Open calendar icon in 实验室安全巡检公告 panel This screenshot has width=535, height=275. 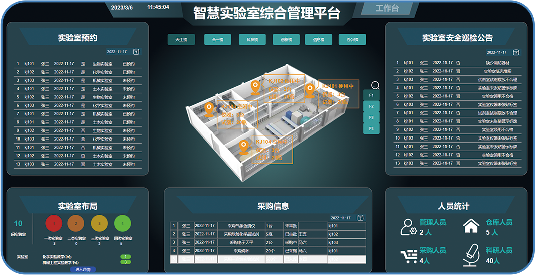click(x=516, y=52)
